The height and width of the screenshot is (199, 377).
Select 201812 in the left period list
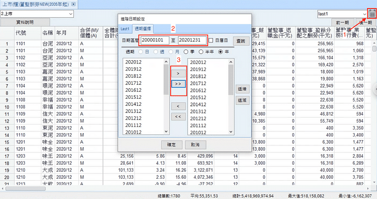(134, 76)
